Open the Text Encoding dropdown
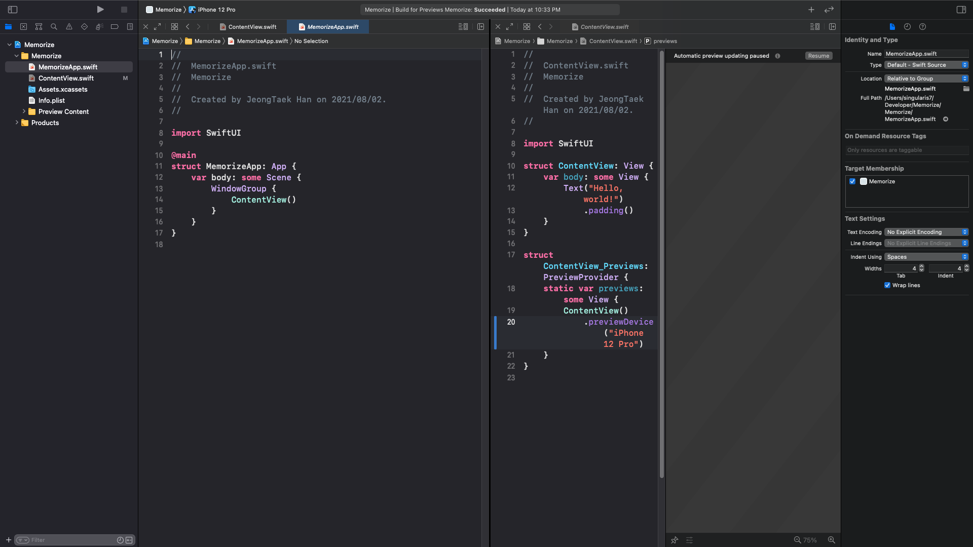The height and width of the screenshot is (547, 973). click(926, 232)
